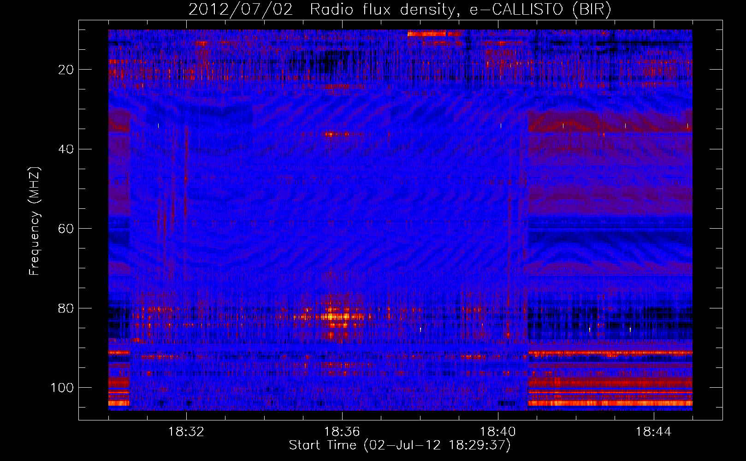
Task: Click the frequency tick label 20
Action: click(x=66, y=70)
